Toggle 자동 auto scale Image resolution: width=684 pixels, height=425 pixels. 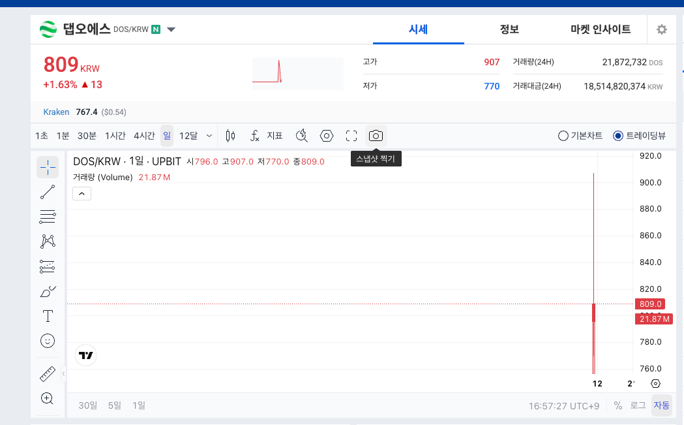point(661,405)
